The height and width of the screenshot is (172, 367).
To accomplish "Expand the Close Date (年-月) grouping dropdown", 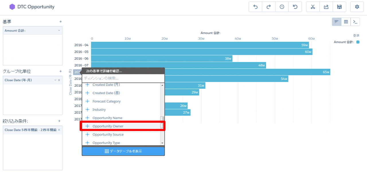I will 55,80.
